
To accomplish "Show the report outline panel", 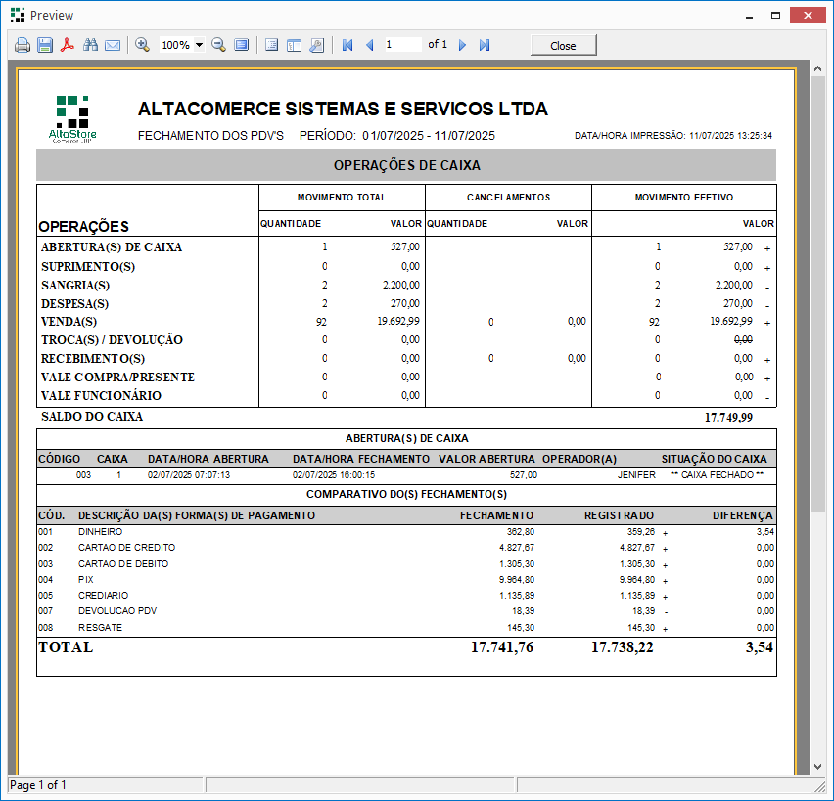I will [271, 45].
